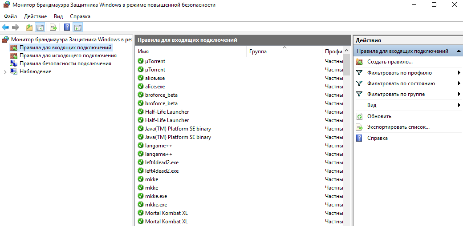Expand the Наблюдение tree node

click(x=5, y=72)
